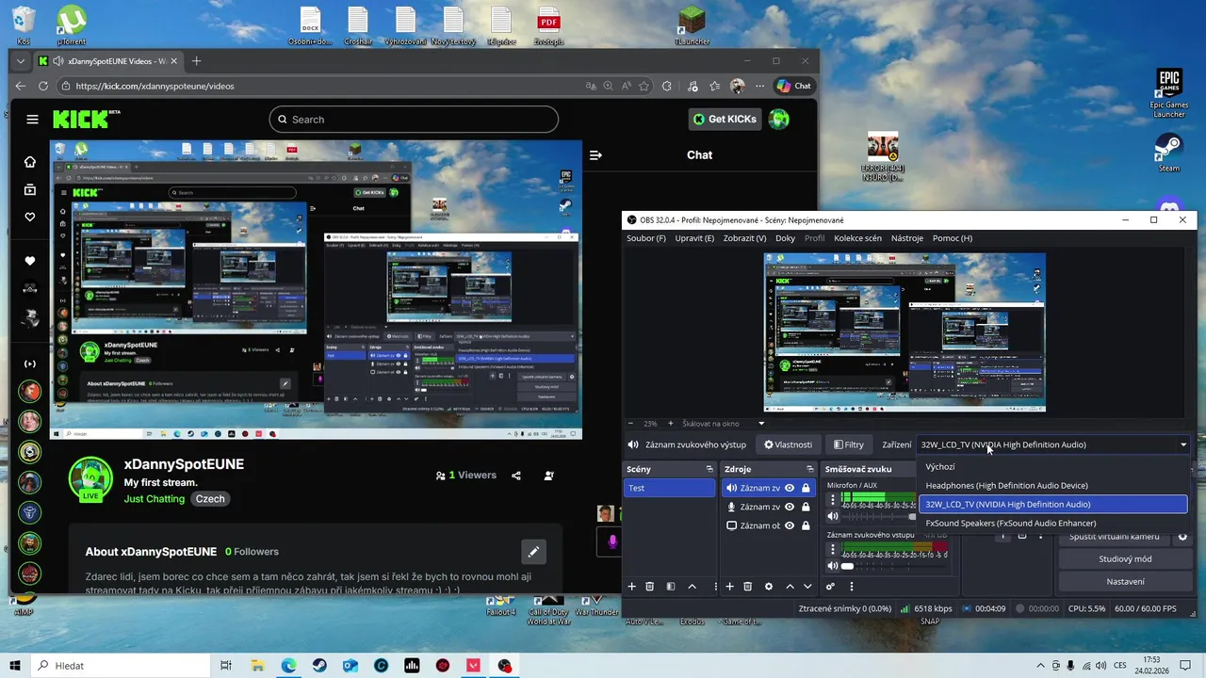The height and width of the screenshot is (678, 1206).
Task: Add a new scene with the plus icon in Scény panel
Action: 632,587
